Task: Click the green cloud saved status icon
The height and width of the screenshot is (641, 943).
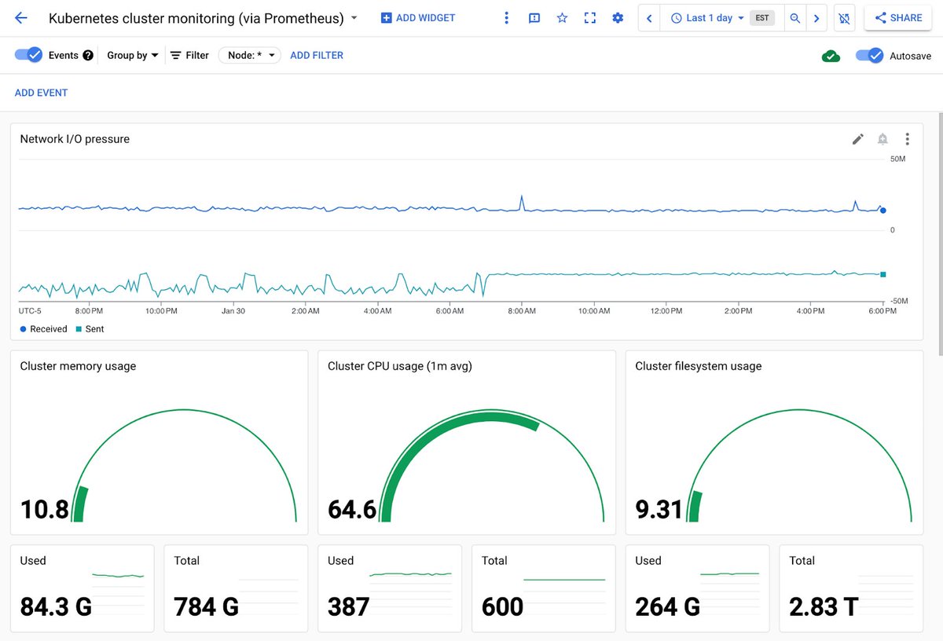Action: pos(831,56)
